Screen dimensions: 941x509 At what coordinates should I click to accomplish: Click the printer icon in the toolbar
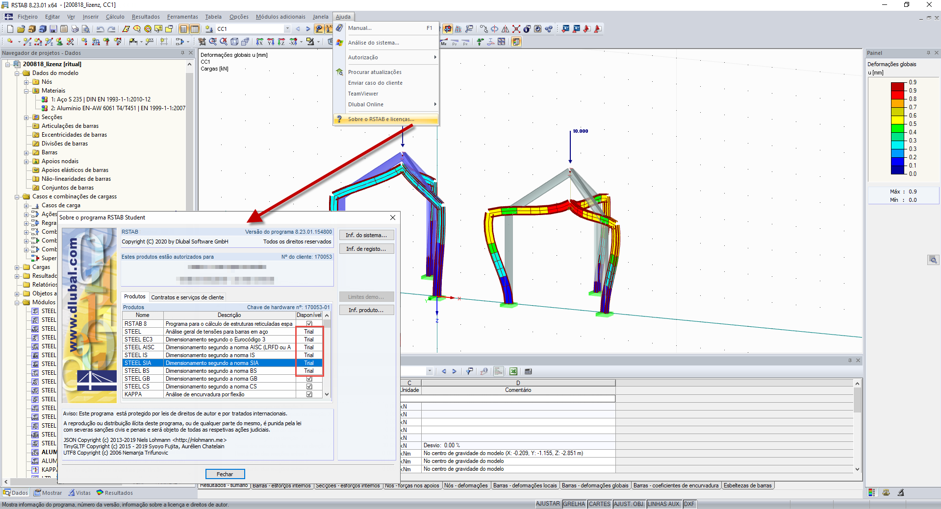pyautogui.click(x=75, y=29)
